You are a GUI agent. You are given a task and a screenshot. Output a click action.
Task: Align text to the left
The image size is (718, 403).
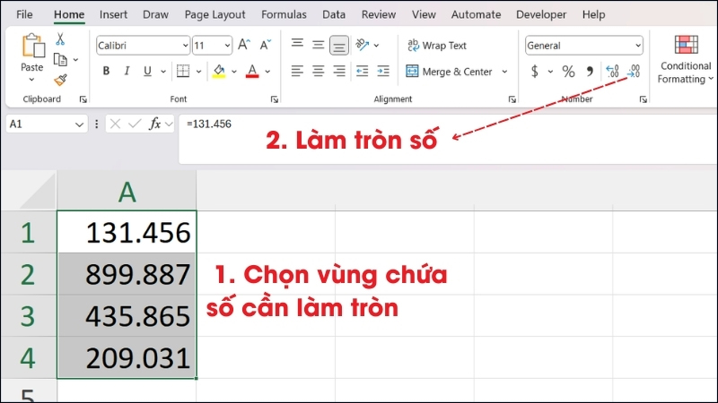pyautogui.click(x=297, y=71)
